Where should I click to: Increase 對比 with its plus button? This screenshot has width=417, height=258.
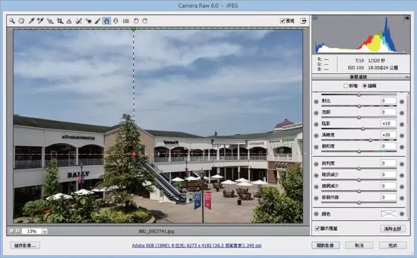click(x=402, y=102)
